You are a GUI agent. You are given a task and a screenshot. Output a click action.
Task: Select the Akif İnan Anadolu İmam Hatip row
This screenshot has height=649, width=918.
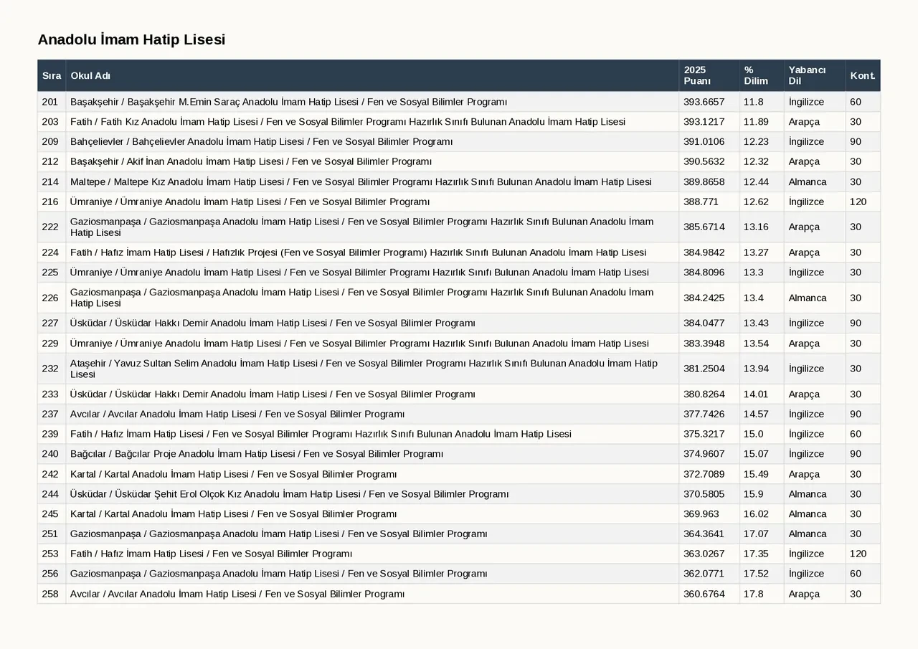coord(459,162)
